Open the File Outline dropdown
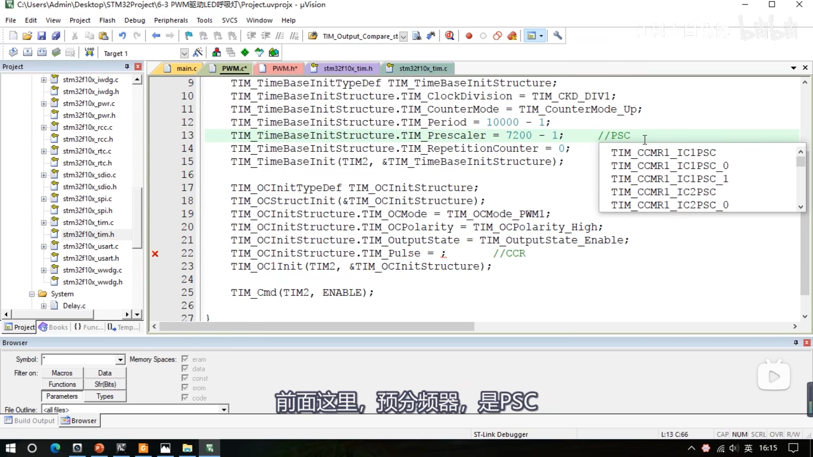The height and width of the screenshot is (457, 813). click(224, 410)
